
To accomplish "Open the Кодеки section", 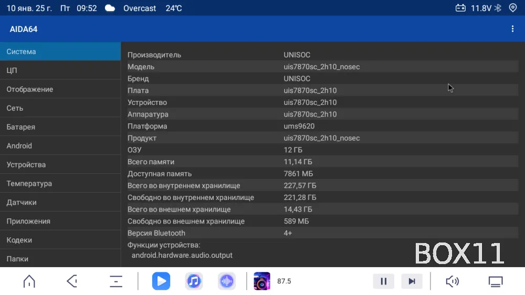I will tap(60, 240).
